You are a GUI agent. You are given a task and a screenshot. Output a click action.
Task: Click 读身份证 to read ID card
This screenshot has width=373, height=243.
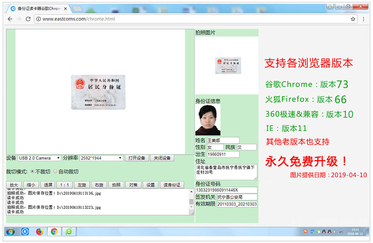[x=172, y=185]
